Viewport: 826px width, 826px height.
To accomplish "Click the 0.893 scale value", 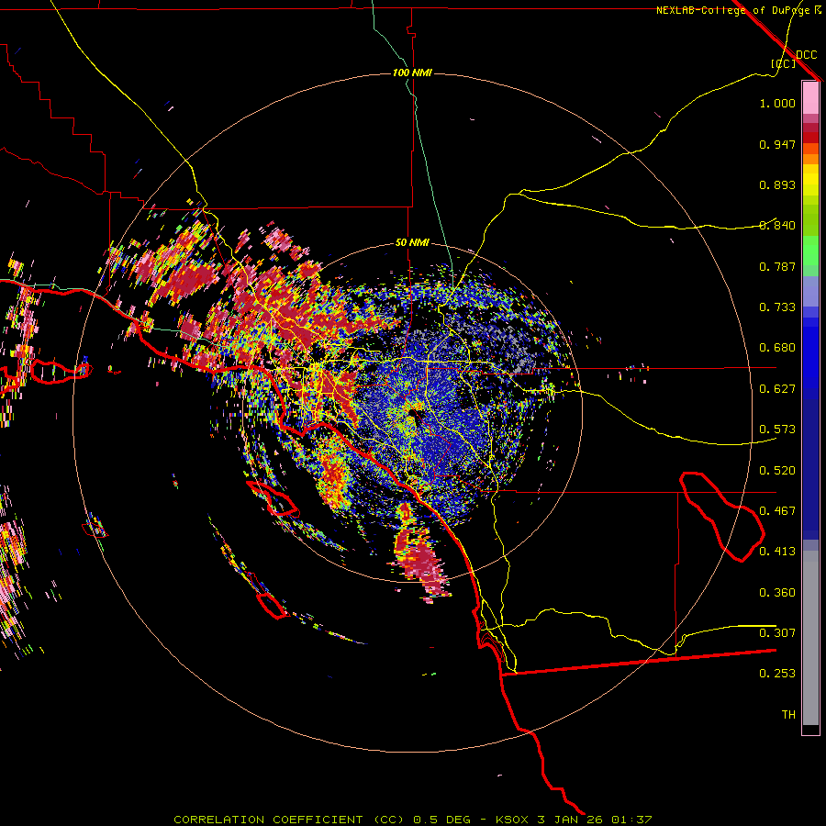I will point(777,184).
